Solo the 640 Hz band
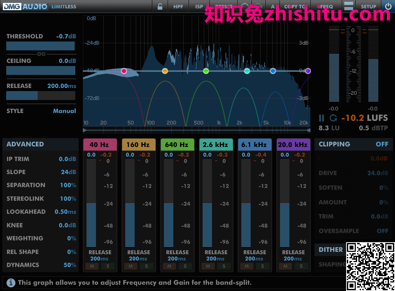Image resolution: width=395 pixels, height=291 pixels. (185, 266)
